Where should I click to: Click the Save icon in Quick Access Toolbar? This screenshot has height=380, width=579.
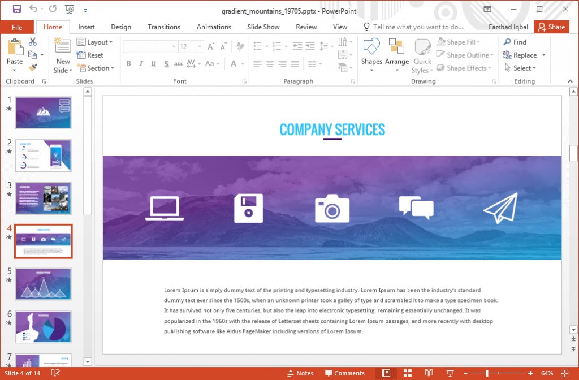(16, 9)
